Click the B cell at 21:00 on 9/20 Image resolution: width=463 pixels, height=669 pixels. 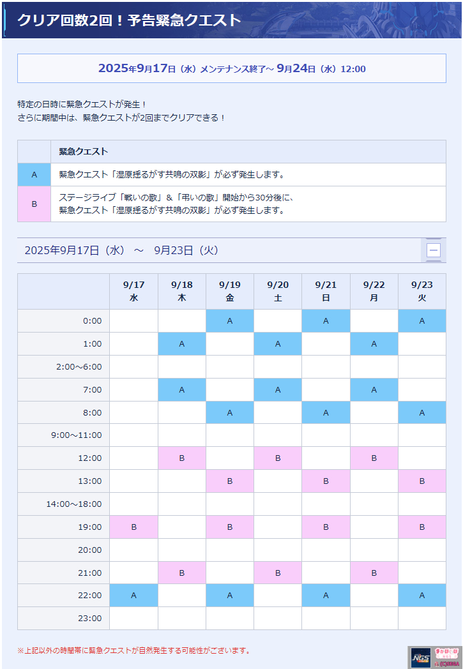pyautogui.click(x=278, y=573)
